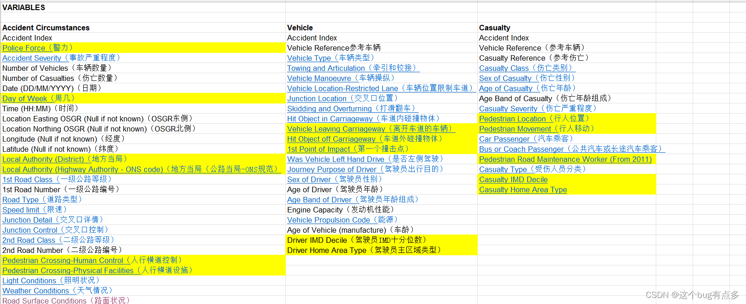The height and width of the screenshot is (304, 746).
Task: Select the Number of Vehicles cell
Action: coord(143,68)
